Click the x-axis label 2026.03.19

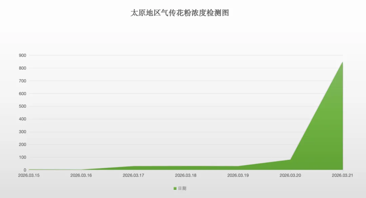point(238,175)
